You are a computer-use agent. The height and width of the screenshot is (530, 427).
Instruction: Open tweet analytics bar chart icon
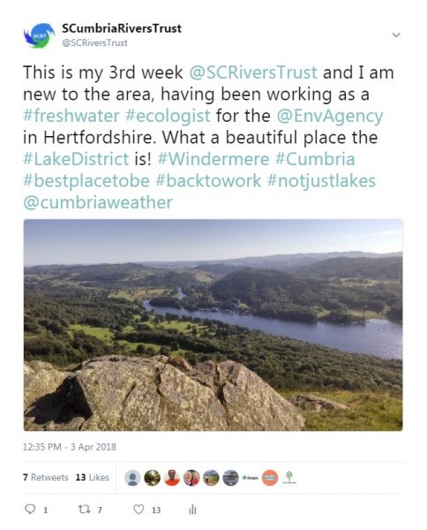click(x=192, y=510)
